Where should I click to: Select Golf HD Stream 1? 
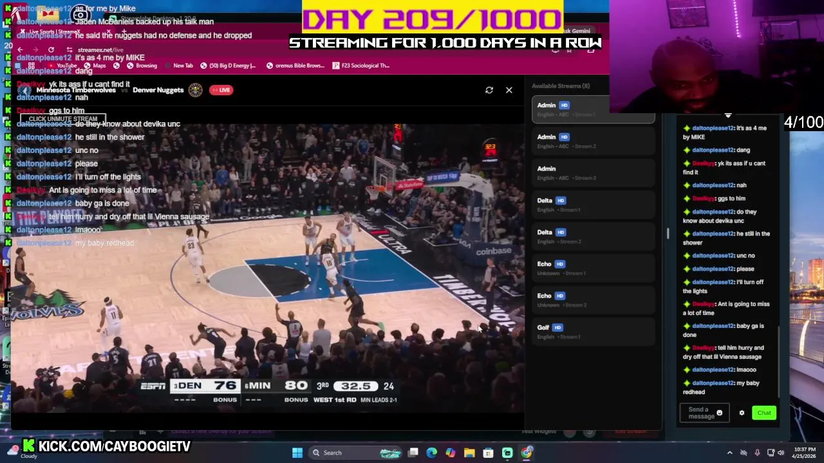(593, 331)
